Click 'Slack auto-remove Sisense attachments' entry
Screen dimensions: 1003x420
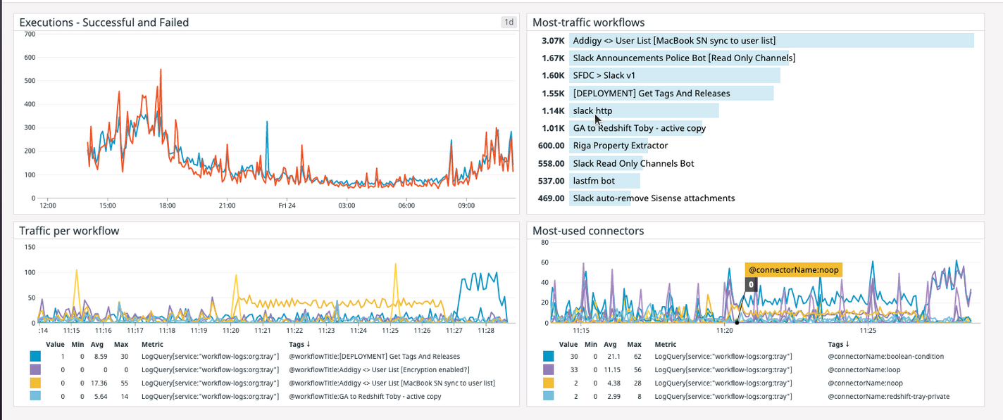coord(654,198)
